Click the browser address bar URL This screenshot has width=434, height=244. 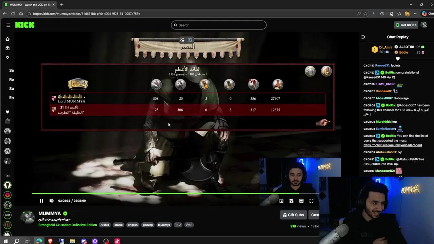point(86,14)
